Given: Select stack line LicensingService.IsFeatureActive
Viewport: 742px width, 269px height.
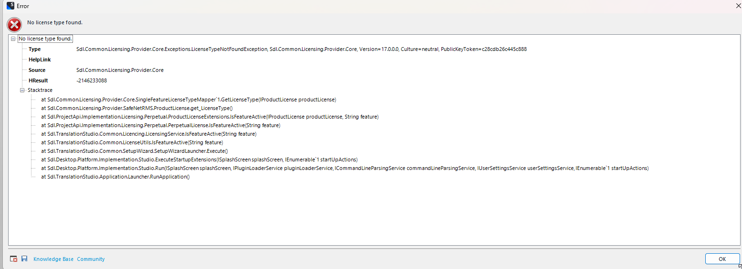Looking at the screenshot, I should tap(148, 134).
